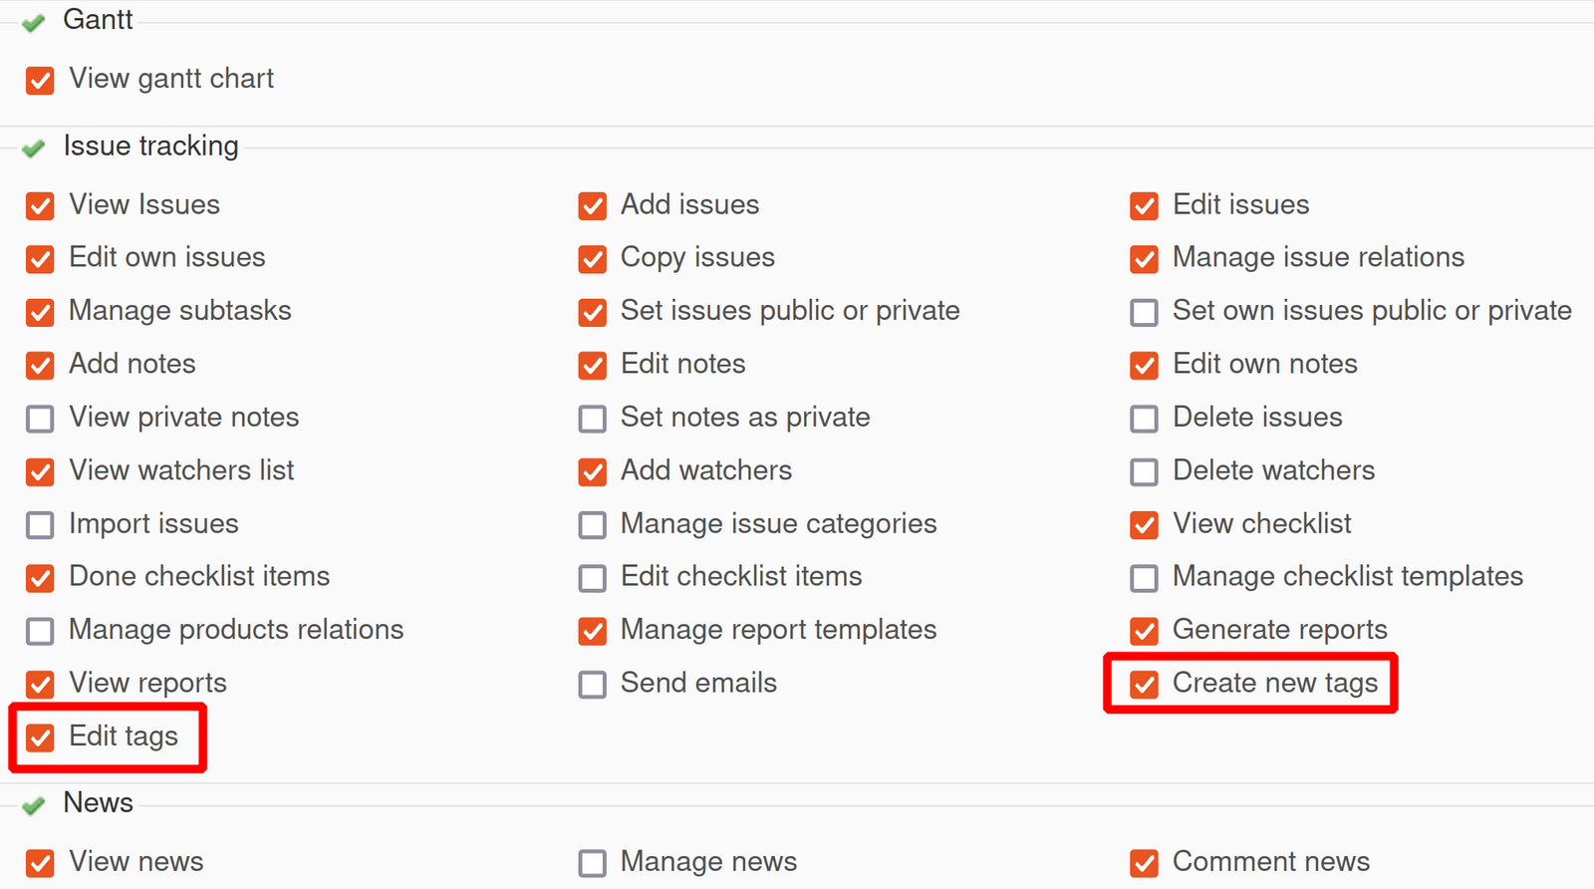This screenshot has height=889, width=1594.
Task: Uncheck the Create new tags permission
Action: (1144, 685)
